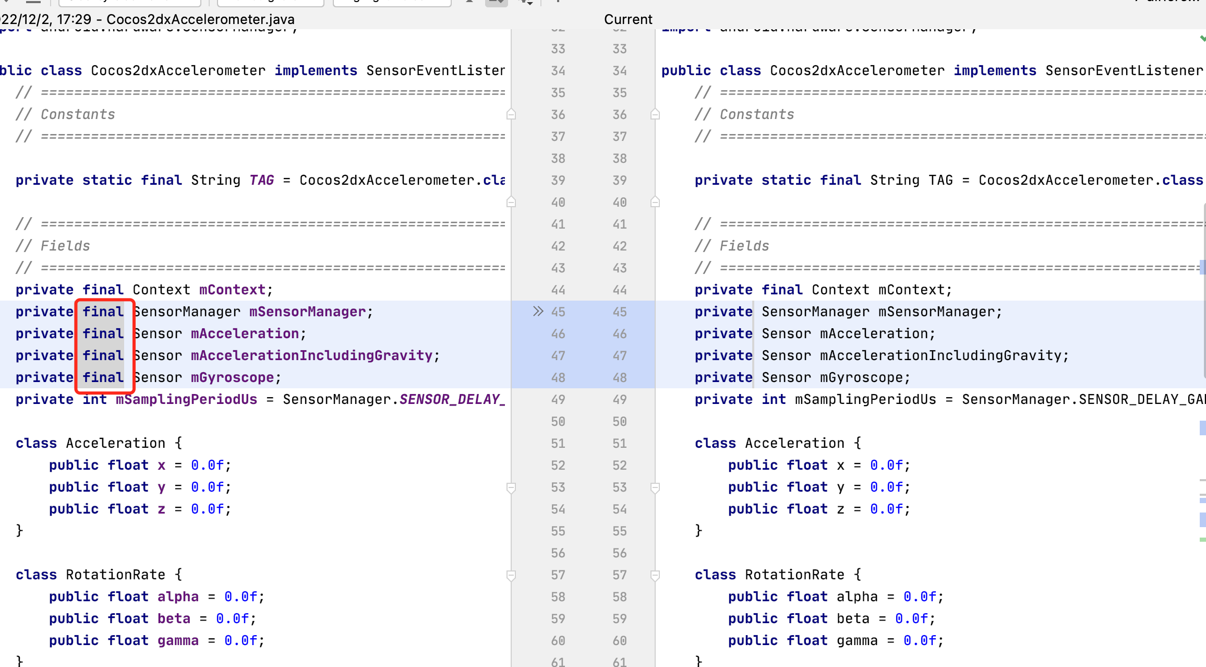Click Acceleration class fold marker in right pane
This screenshot has width=1206, height=667.
pyautogui.click(x=655, y=487)
